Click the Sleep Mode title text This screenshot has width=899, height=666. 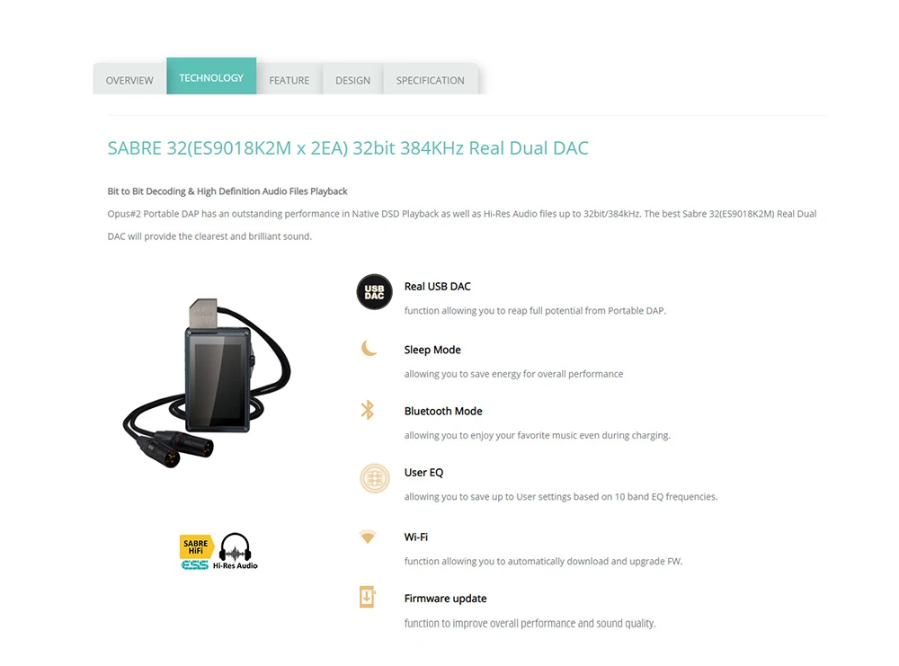pos(432,350)
